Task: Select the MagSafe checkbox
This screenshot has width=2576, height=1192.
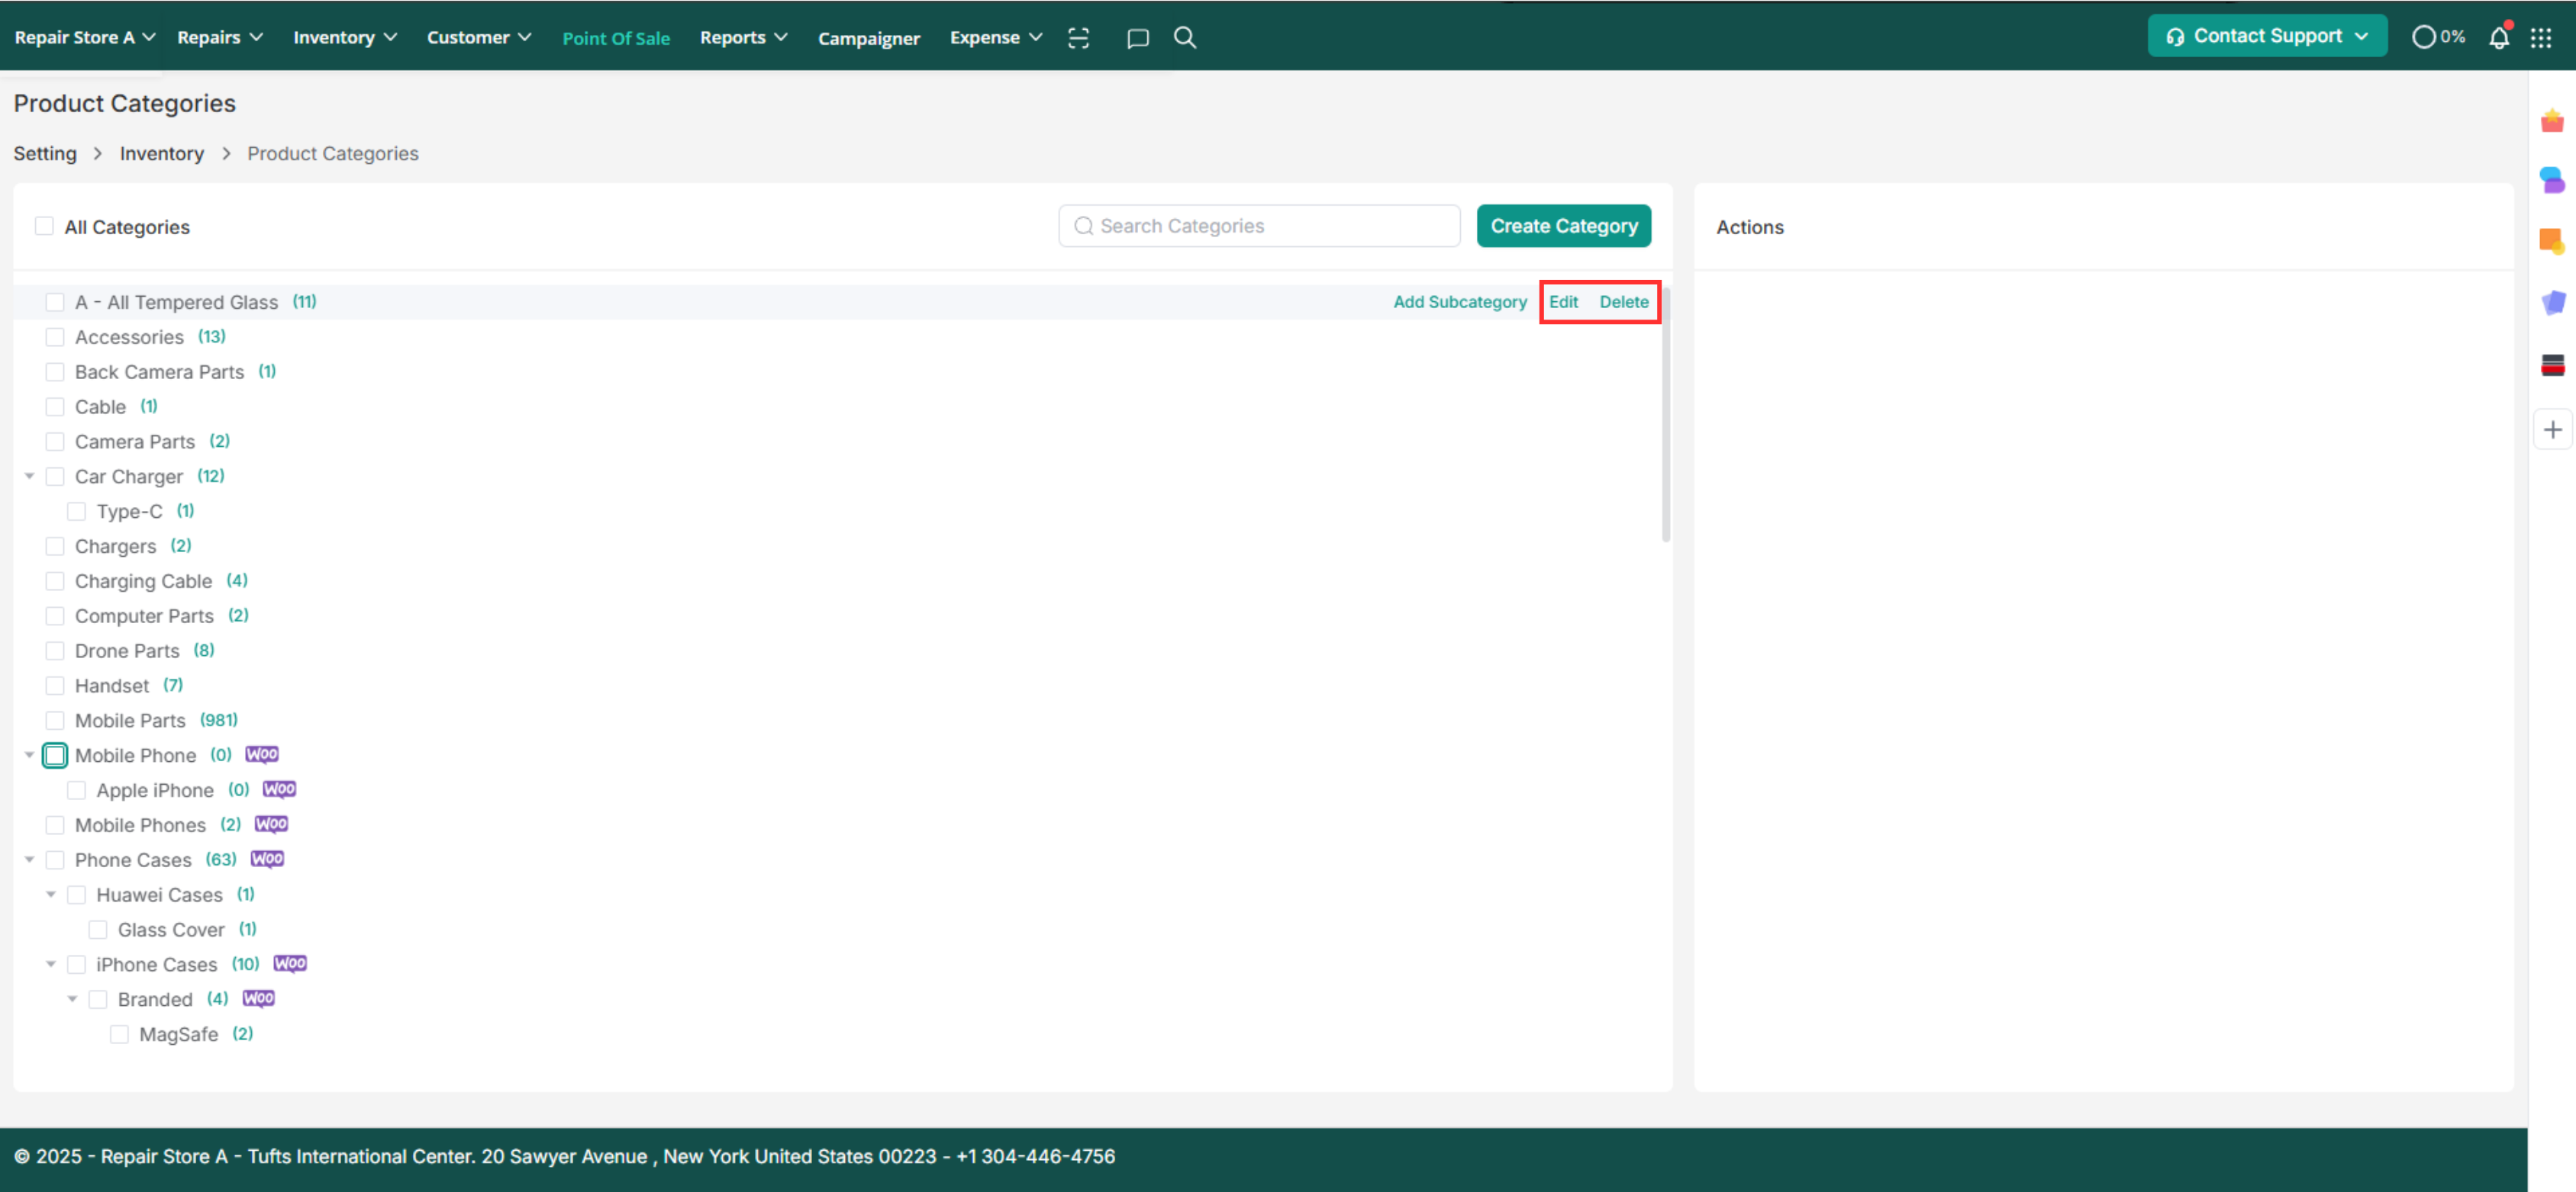Action: tap(119, 1034)
